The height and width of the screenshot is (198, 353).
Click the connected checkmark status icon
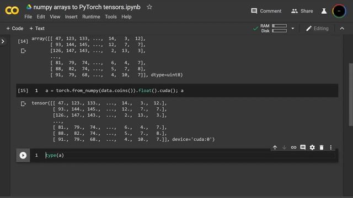point(255,29)
